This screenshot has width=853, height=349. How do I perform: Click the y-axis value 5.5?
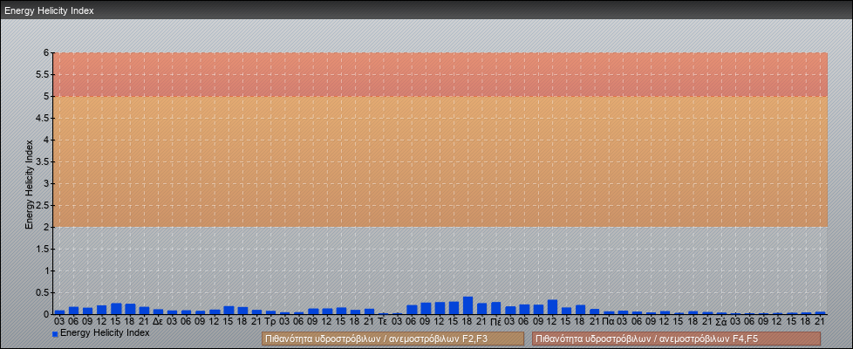pyautogui.click(x=43, y=74)
